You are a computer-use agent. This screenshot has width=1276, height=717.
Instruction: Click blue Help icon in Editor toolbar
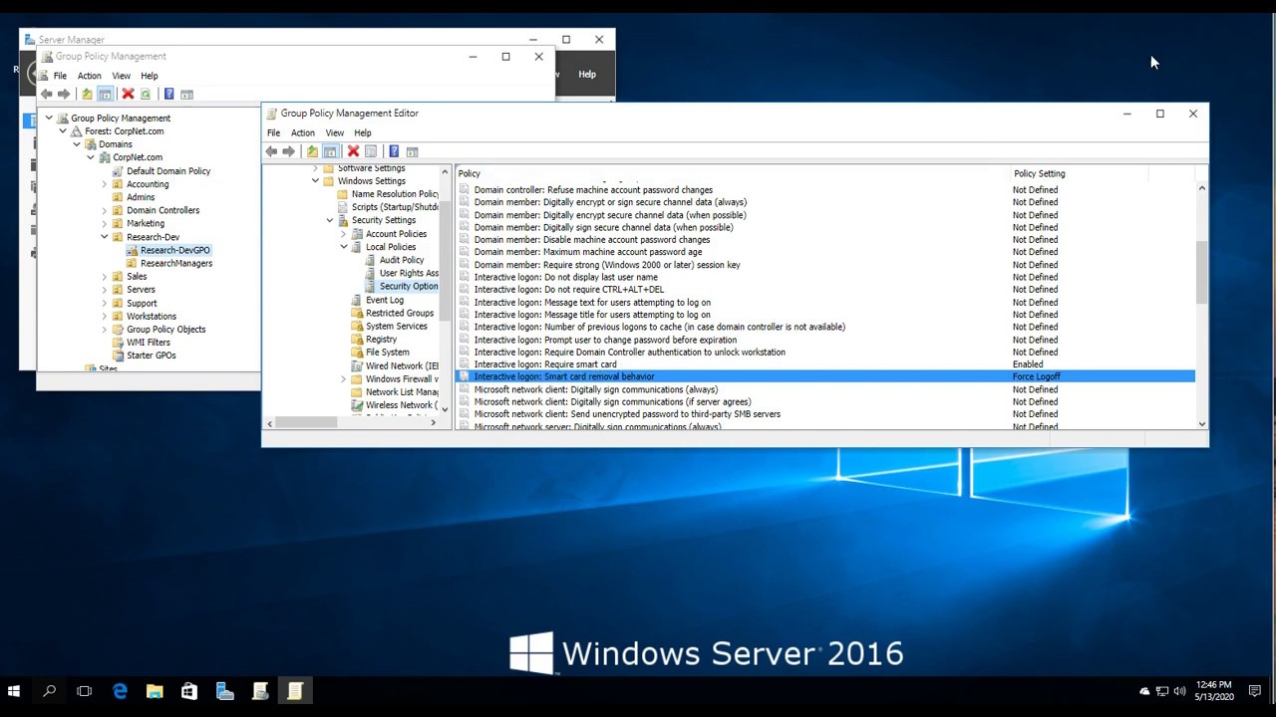pos(394,151)
